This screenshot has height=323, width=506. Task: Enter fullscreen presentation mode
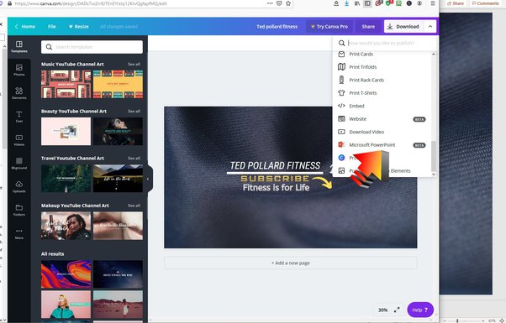tap(397, 310)
